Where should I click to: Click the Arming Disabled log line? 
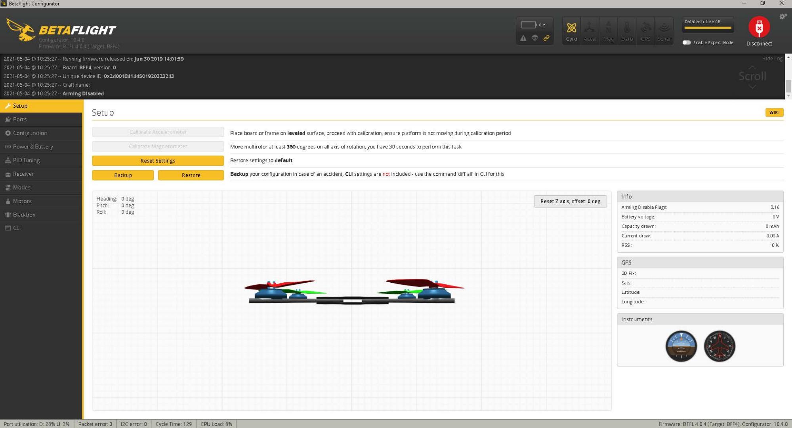[54, 93]
